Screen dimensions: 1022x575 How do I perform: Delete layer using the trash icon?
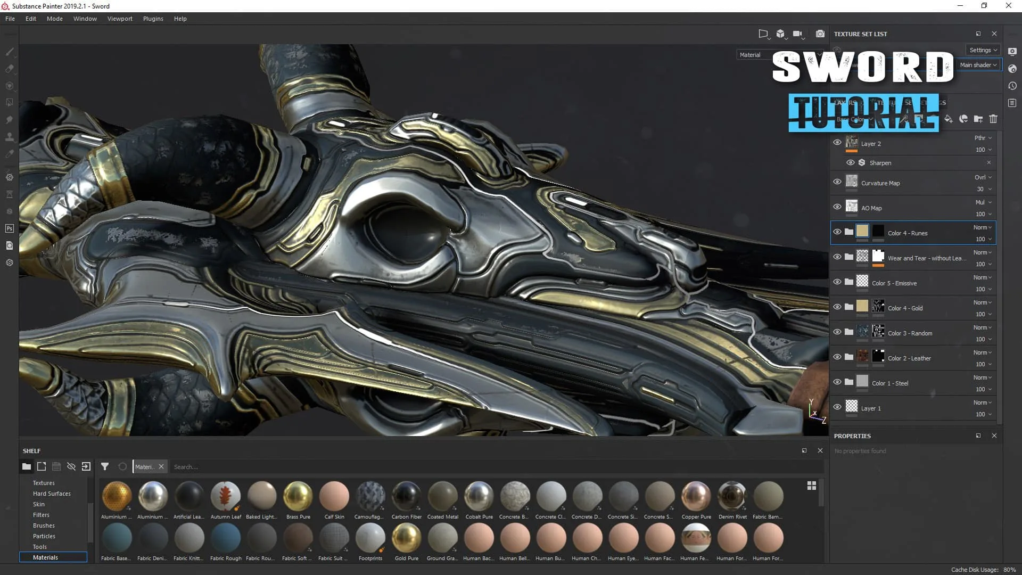click(993, 119)
